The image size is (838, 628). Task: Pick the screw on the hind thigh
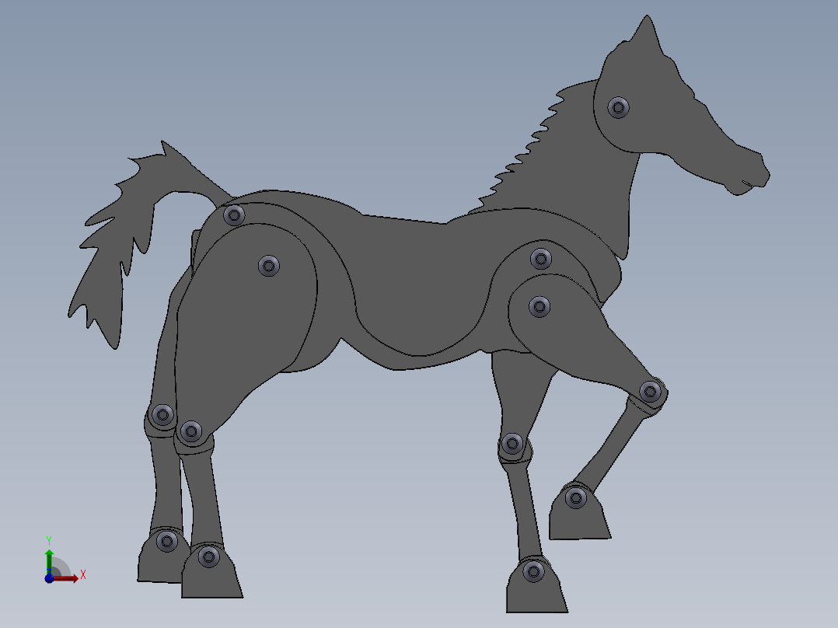click(x=269, y=266)
